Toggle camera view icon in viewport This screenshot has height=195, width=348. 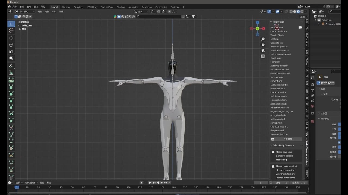(263, 50)
